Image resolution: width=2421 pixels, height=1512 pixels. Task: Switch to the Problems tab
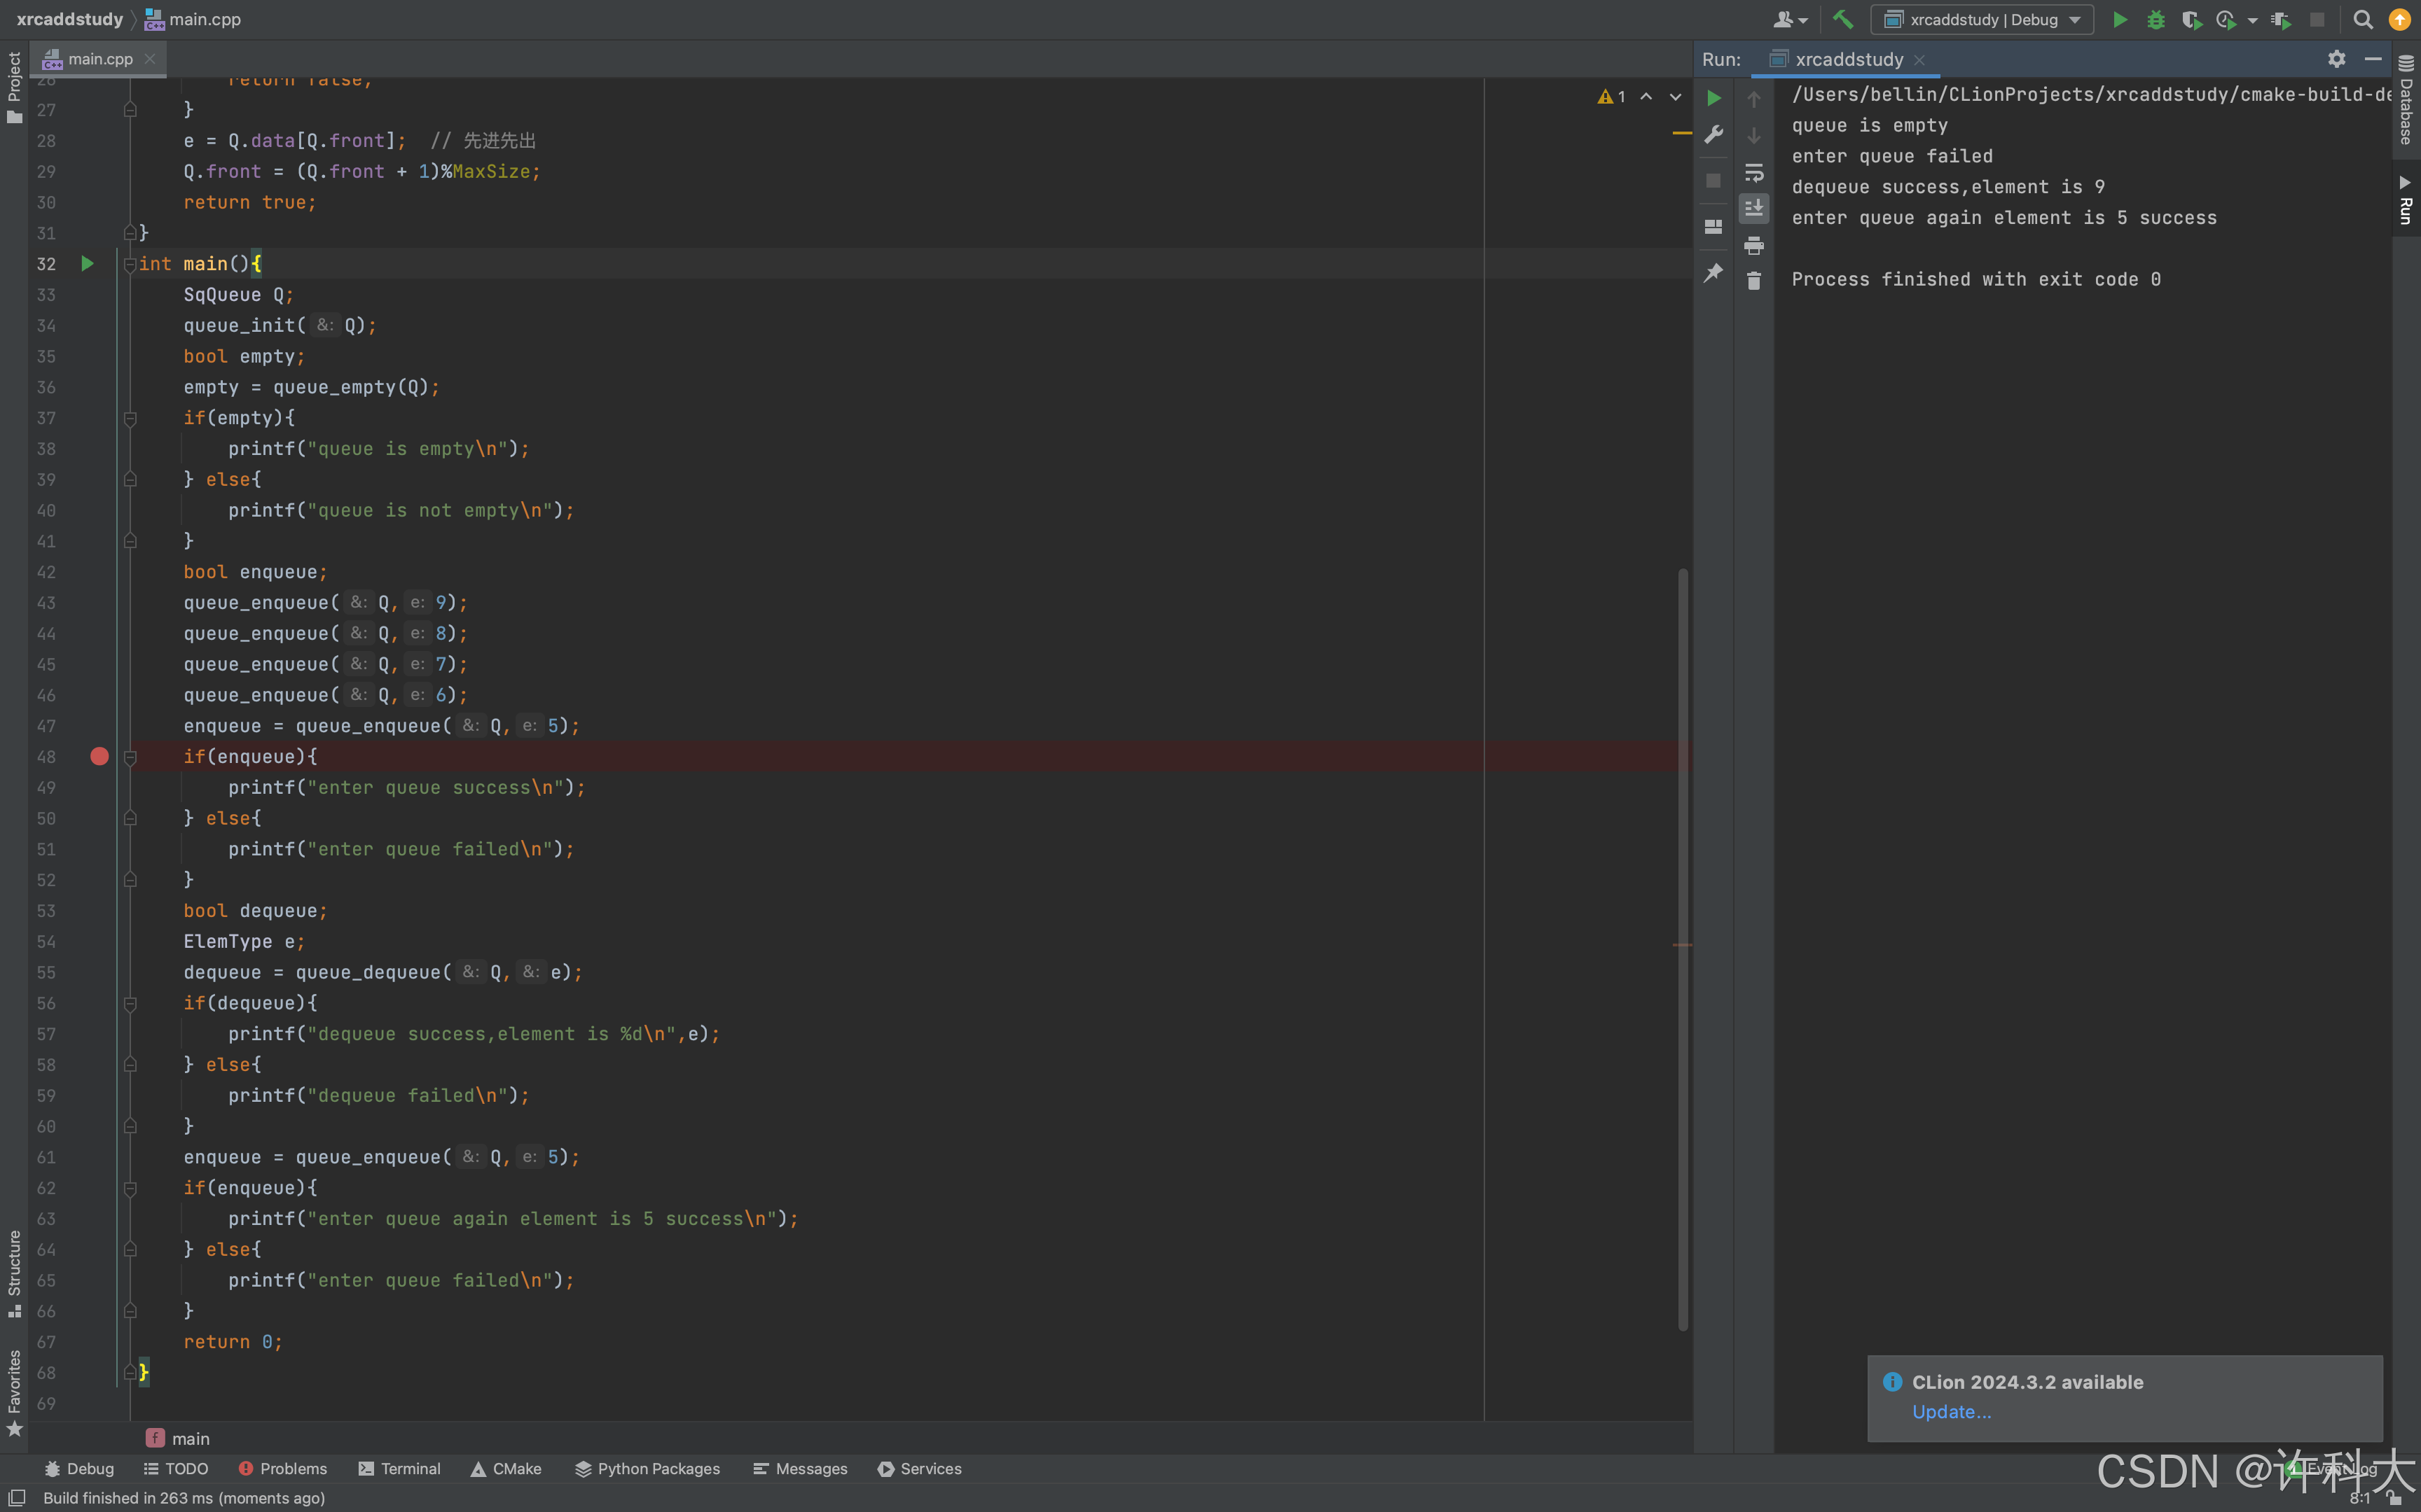(x=283, y=1468)
